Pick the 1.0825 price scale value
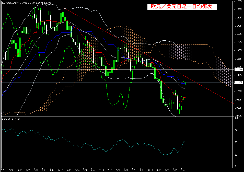Screen dimensions: 244x172 [x=238, y=108]
